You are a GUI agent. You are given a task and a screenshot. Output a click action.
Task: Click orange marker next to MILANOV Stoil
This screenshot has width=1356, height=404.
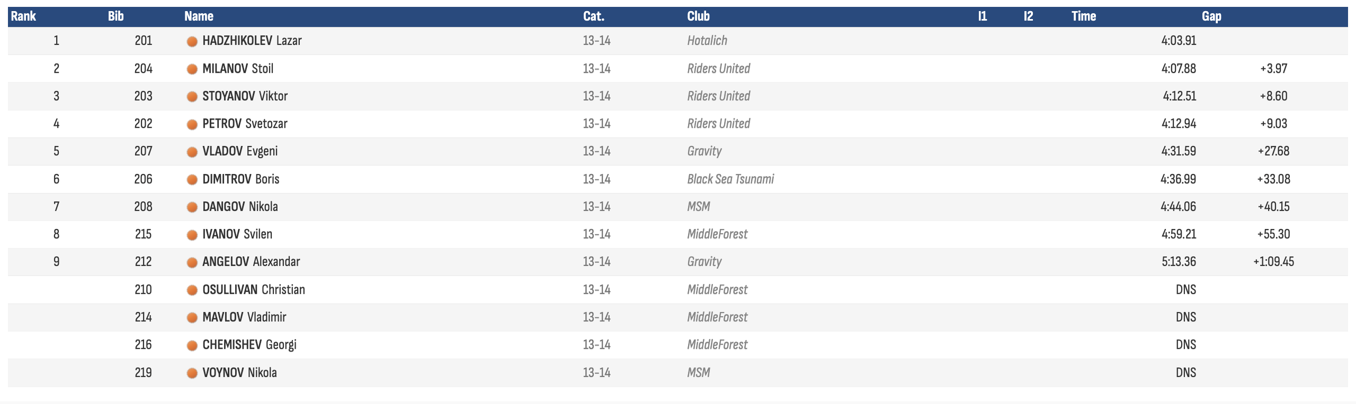click(192, 69)
